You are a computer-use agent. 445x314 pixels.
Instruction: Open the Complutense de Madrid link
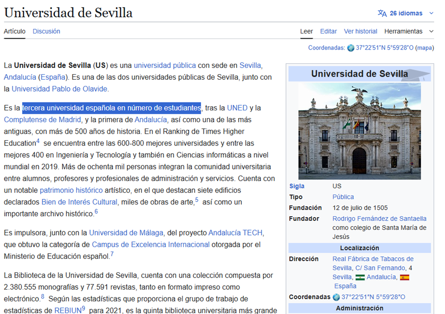42,120
